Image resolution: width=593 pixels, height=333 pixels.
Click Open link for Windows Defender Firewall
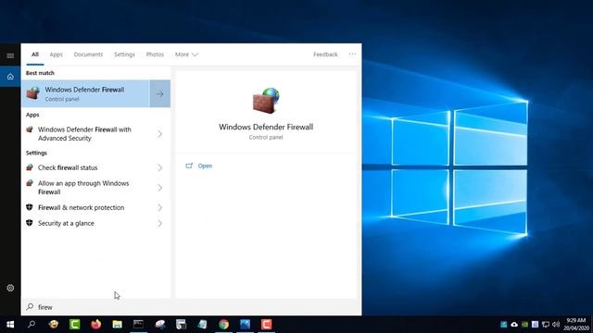[x=205, y=166]
